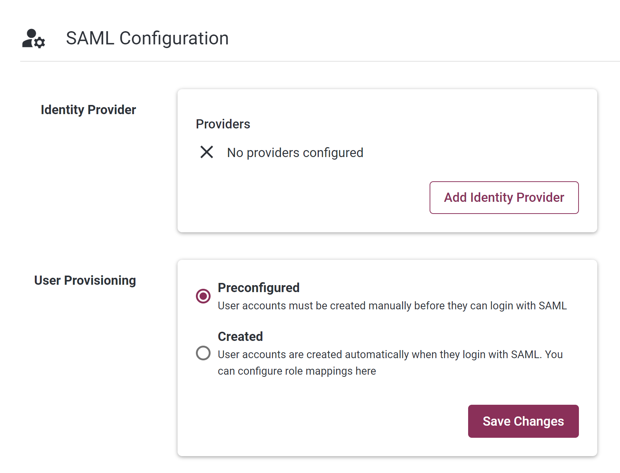Click the description about manually created user accounts

tap(392, 306)
